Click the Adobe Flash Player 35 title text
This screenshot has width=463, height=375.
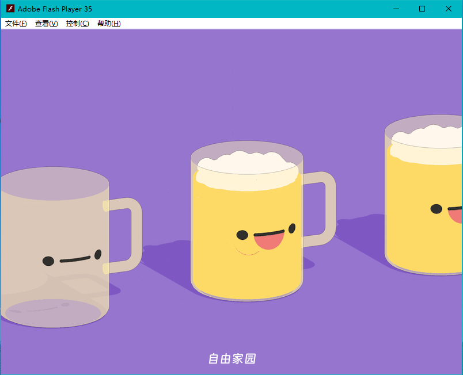point(55,9)
